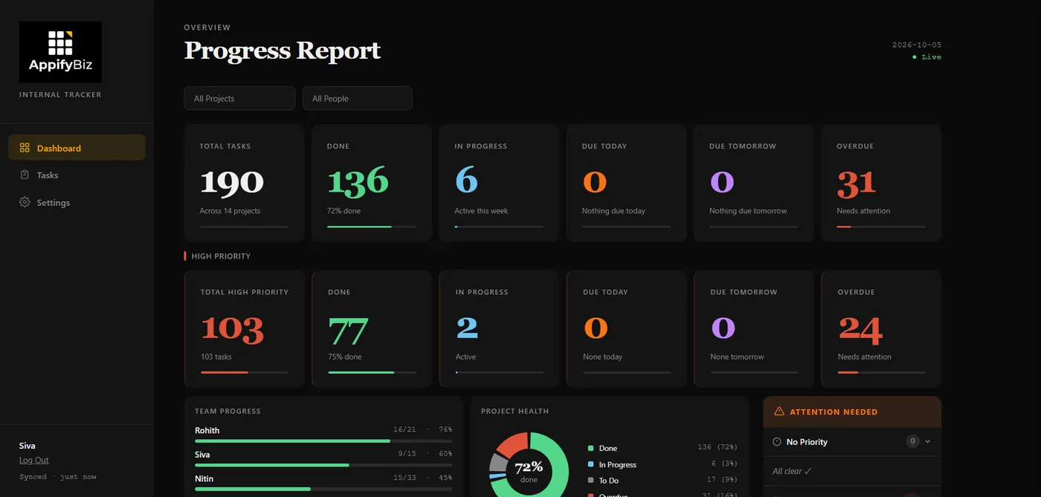The image size is (1041, 497).
Task: Click the In Progress legend value 6 (3%)
Action: coord(723,464)
